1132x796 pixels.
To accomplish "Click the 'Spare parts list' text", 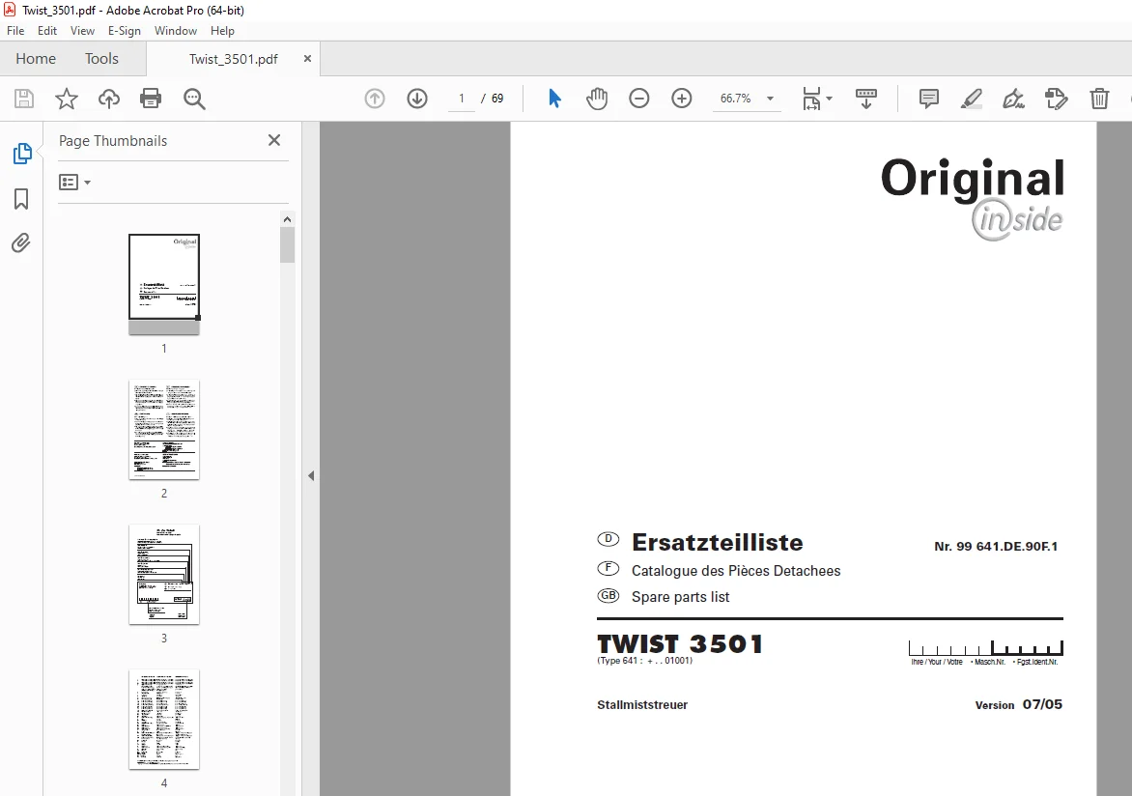I will (680, 597).
